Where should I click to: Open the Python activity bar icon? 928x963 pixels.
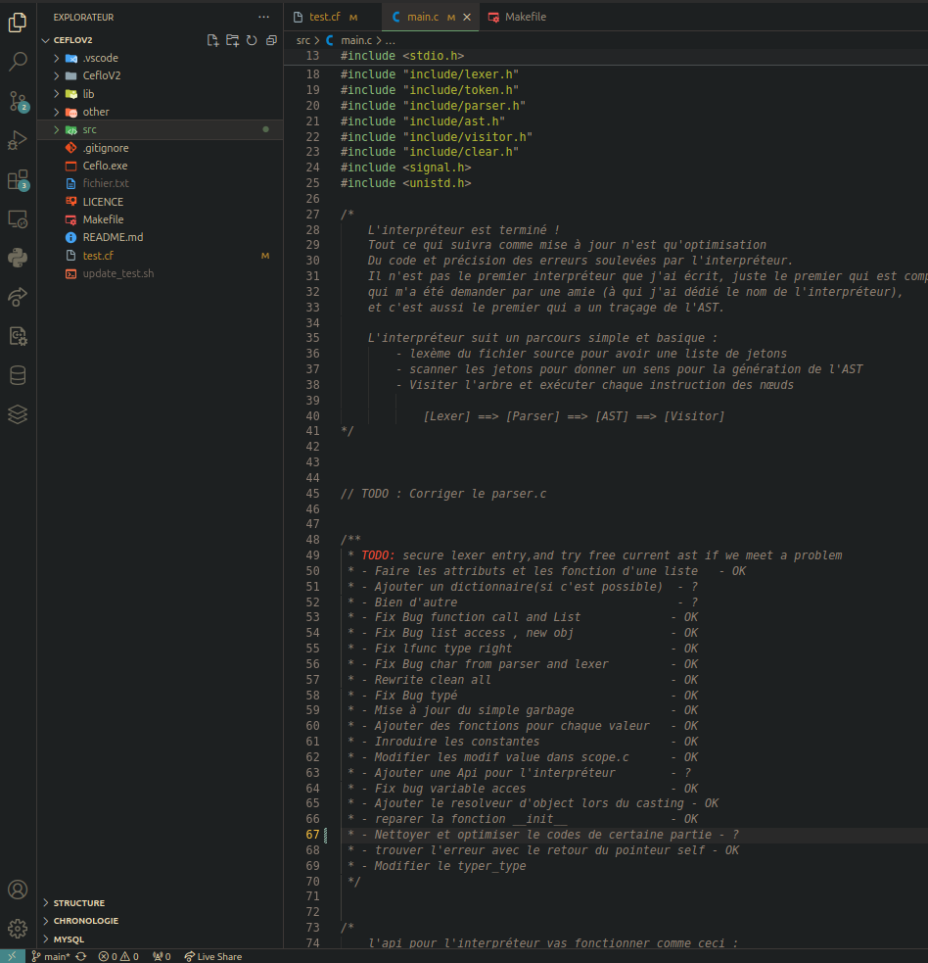(18, 258)
